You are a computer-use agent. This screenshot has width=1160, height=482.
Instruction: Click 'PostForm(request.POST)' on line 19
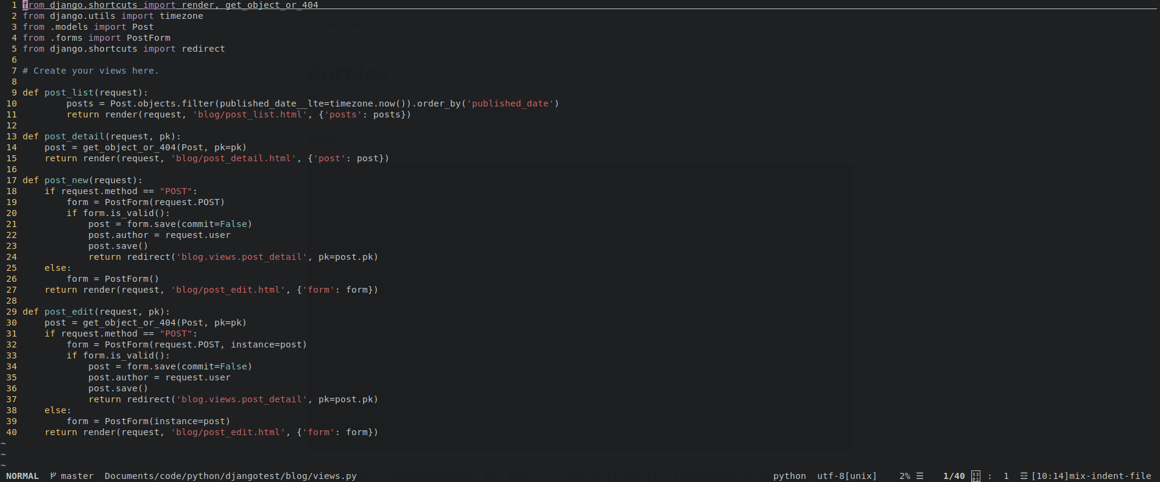click(165, 202)
